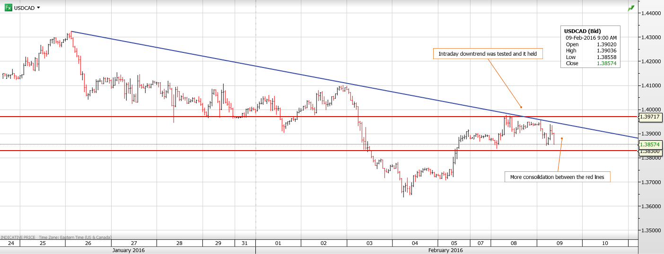Image resolution: width=664 pixels, height=254 pixels.
Task: Click the 1.38300 support level price tag
Action: 650,152
